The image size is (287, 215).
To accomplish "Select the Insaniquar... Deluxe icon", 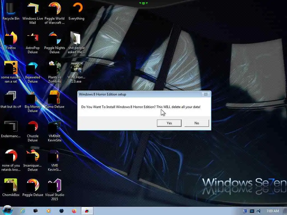I will pos(33,160).
